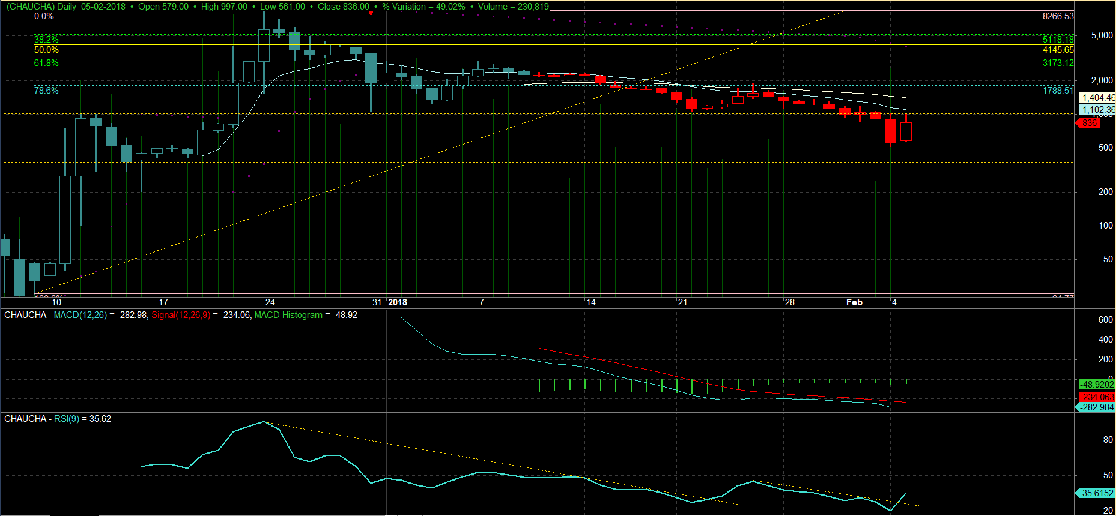Select the 50.0% Fibonacci level label
This screenshot has width=1116, height=516.
46,50
